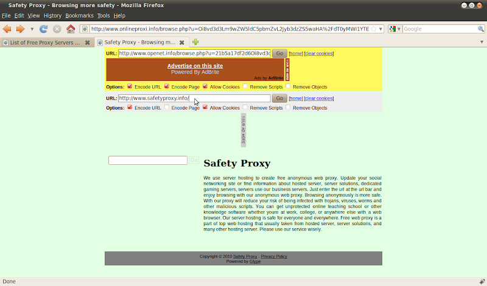Focus the Google search box
Screen dimensions: 487x286
click(x=440, y=29)
